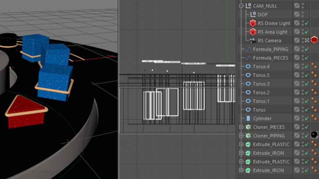Click the Cloner_PIECES cloner icon

tap(248, 127)
